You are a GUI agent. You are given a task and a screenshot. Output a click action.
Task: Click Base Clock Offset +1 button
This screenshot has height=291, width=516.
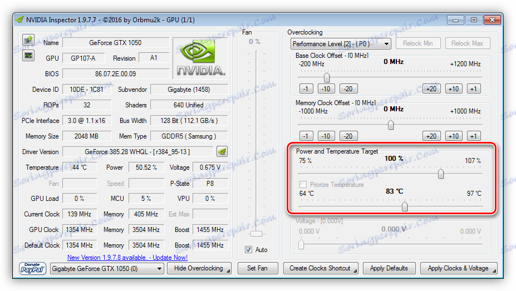click(474, 89)
